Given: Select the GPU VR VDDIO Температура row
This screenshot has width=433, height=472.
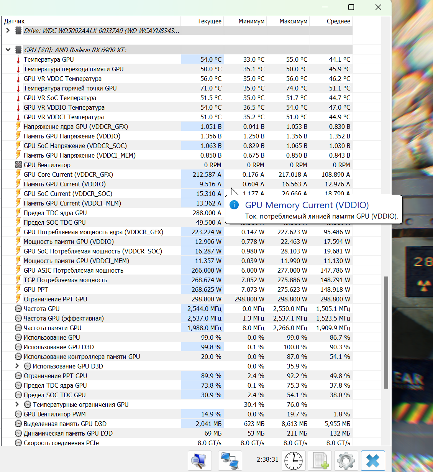Looking at the screenshot, I should tap(177, 107).
